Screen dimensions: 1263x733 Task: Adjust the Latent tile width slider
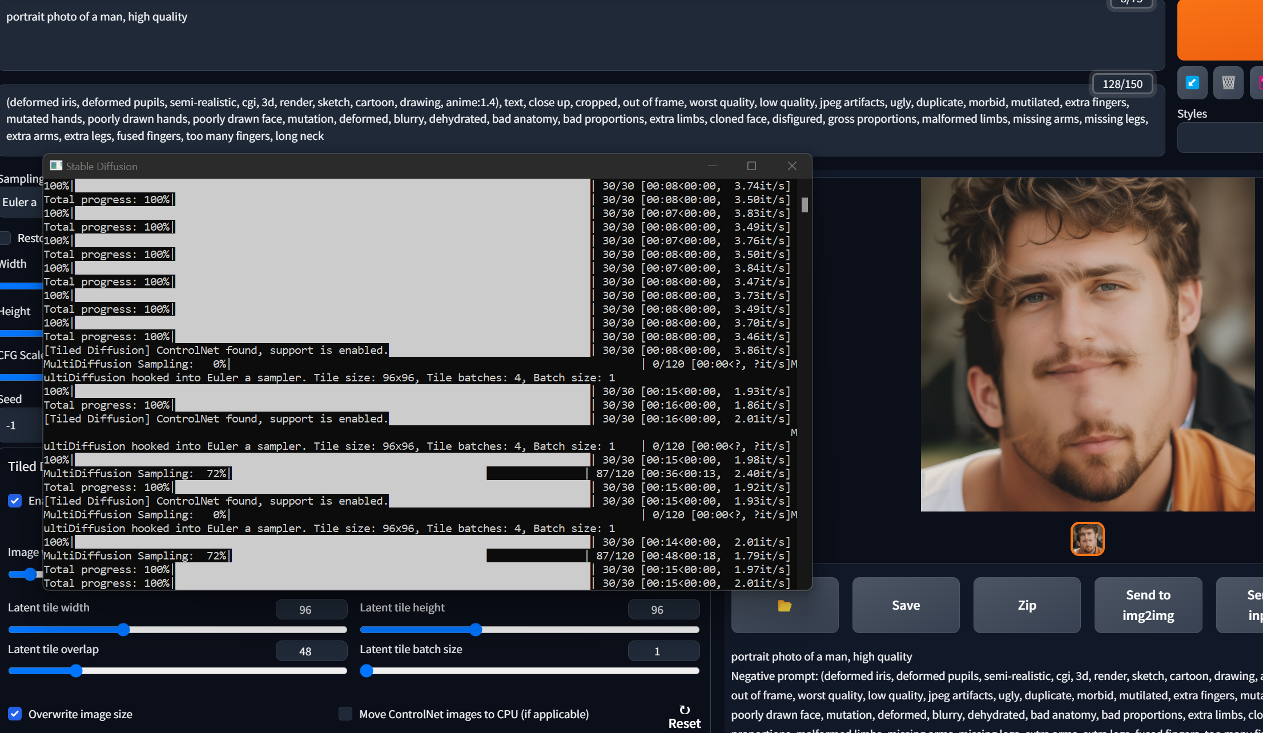178,630
